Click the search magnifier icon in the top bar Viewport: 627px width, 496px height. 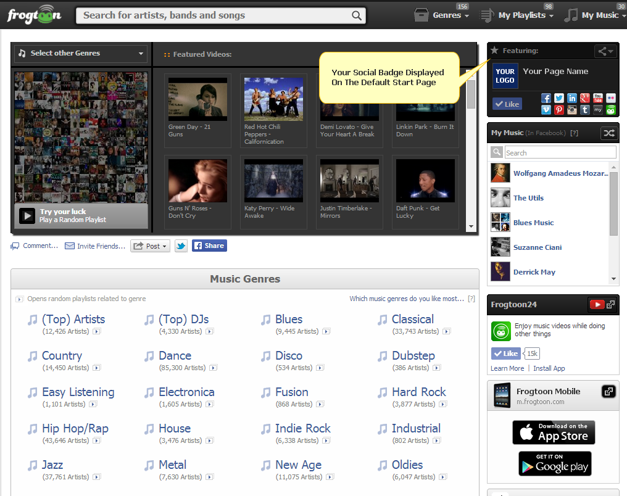click(357, 15)
